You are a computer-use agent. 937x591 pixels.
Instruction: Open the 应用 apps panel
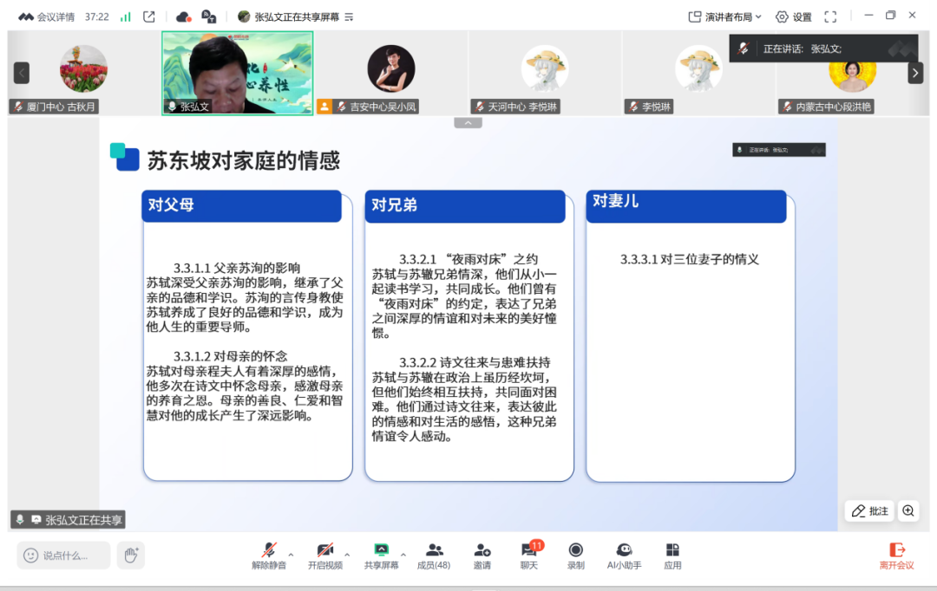click(x=672, y=555)
